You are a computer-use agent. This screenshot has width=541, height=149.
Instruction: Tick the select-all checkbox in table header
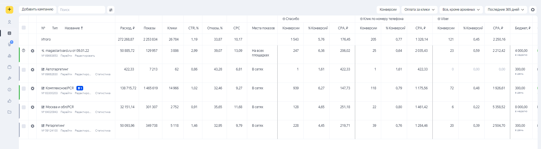[24, 28]
